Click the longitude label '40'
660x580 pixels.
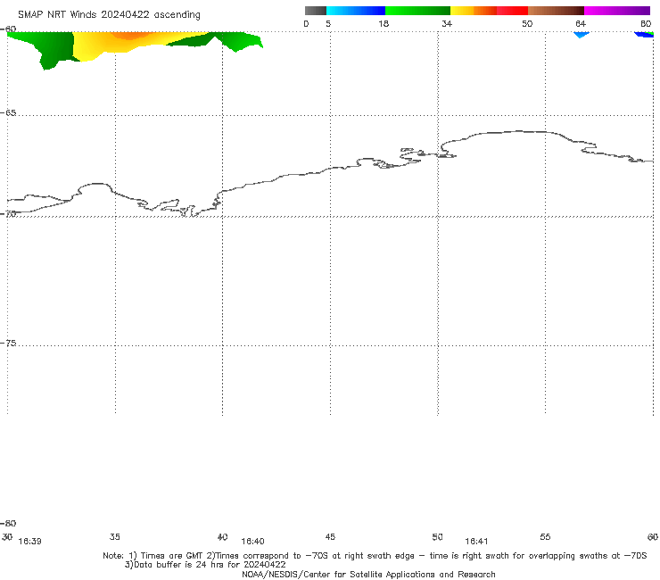pyautogui.click(x=223, y=537)
